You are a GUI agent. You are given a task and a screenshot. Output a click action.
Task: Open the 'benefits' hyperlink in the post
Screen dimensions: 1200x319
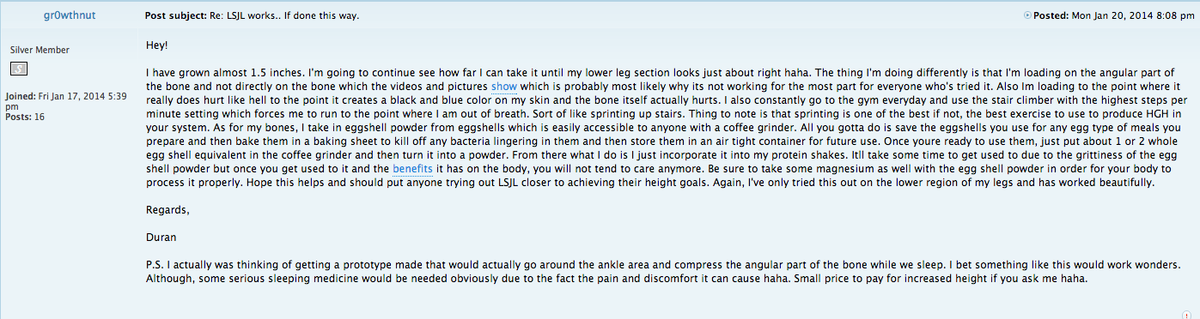pos(412,169)
